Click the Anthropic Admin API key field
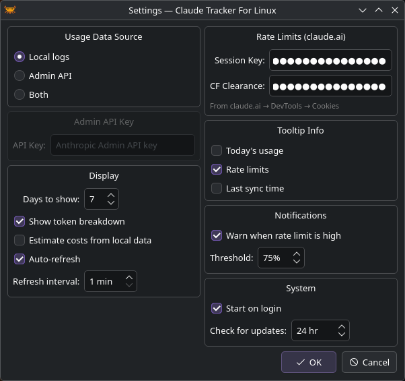This screenshot has width=405, height=381. 122,145
